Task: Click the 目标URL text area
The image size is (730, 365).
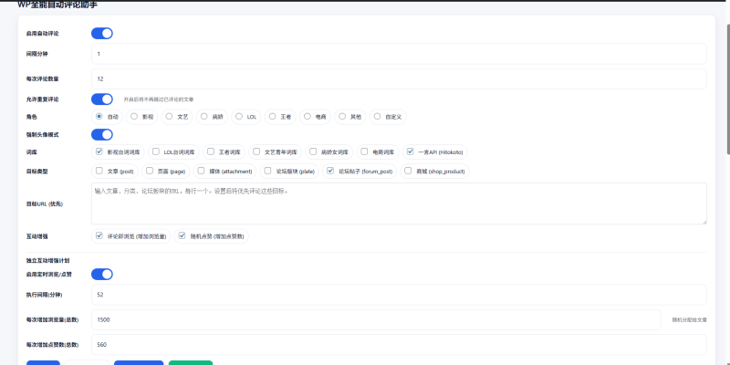Action: click(399, 203)
